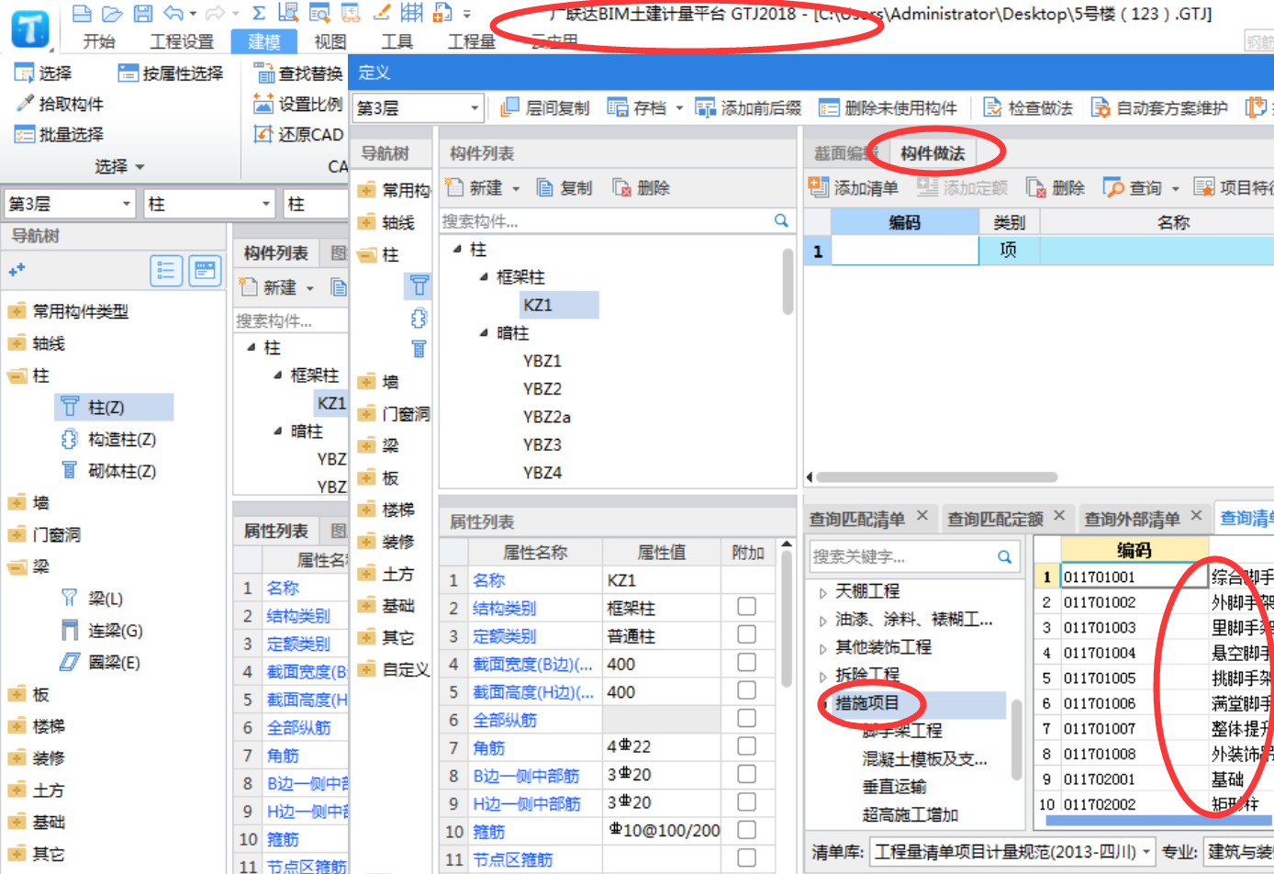Click 删除未使用构件 toolbar button
This screenshot has width=1274, height=874.
click(x=888, y=107)
